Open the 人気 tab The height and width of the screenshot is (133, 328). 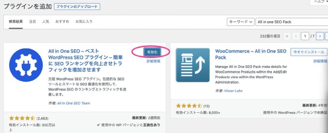coord(45,21)
